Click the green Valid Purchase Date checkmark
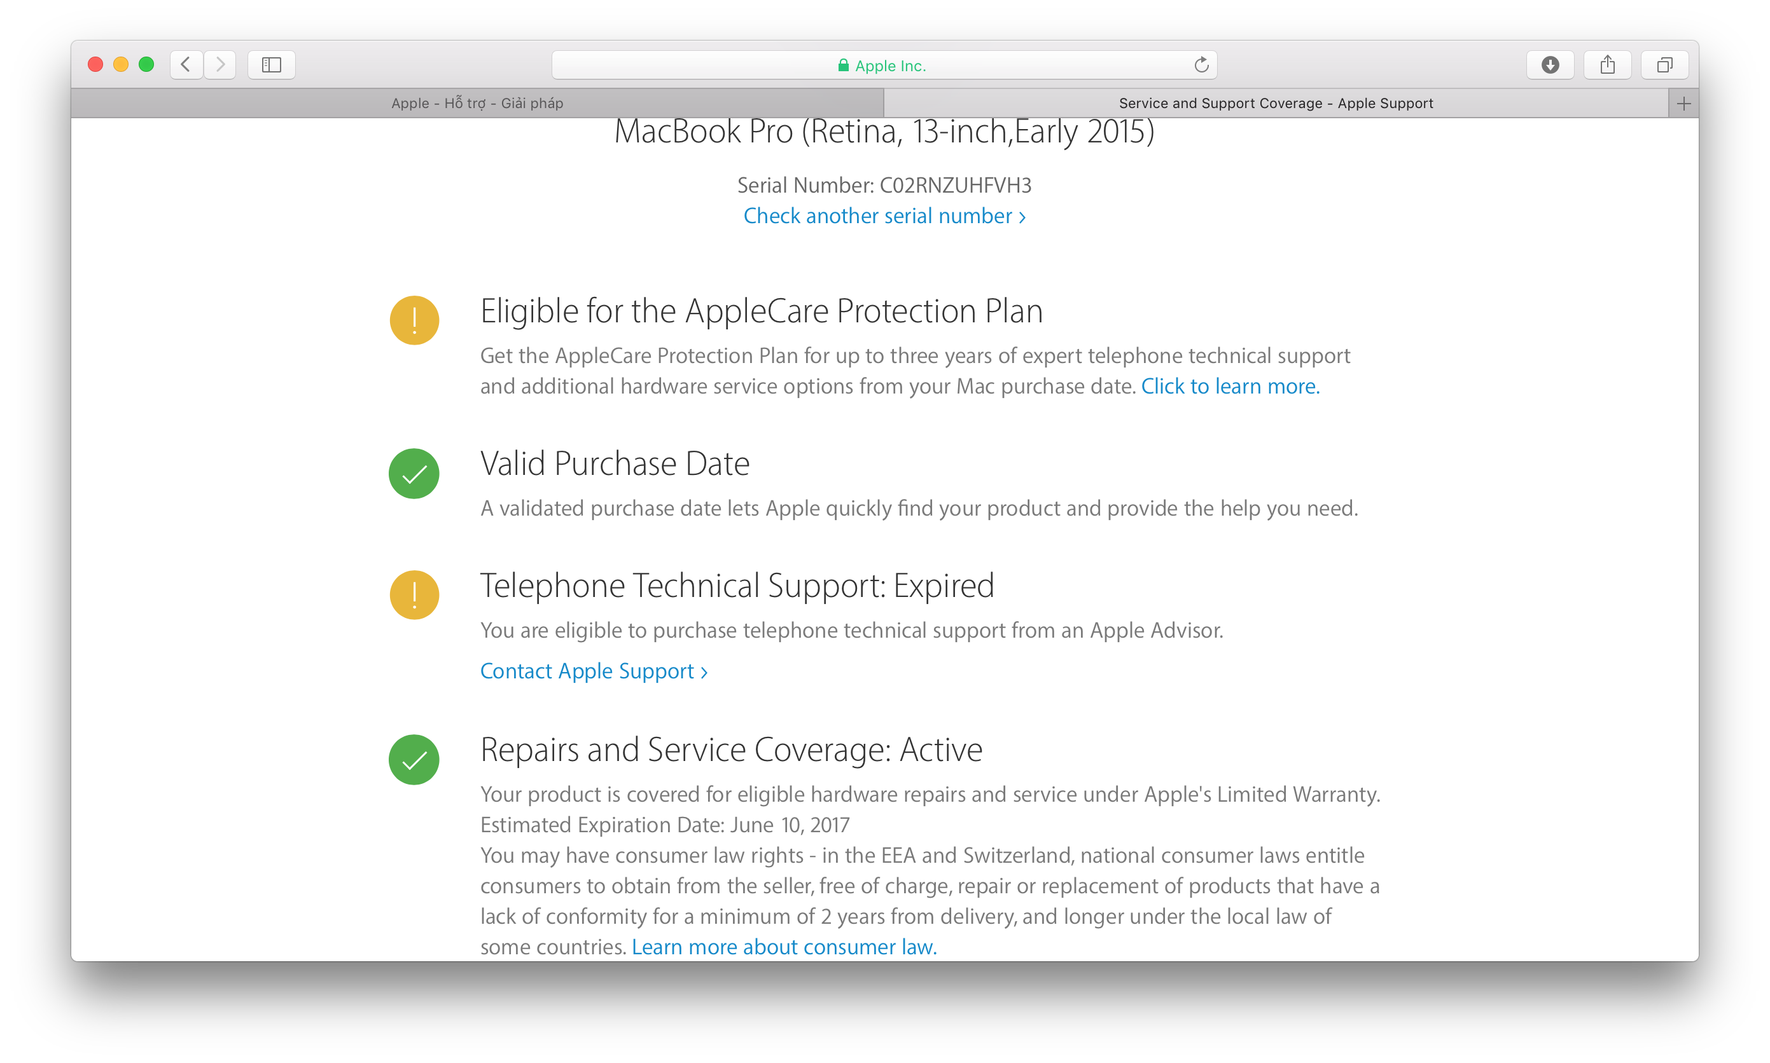The width and height of the screenshot is (1770, 1063). pos(414,474)
